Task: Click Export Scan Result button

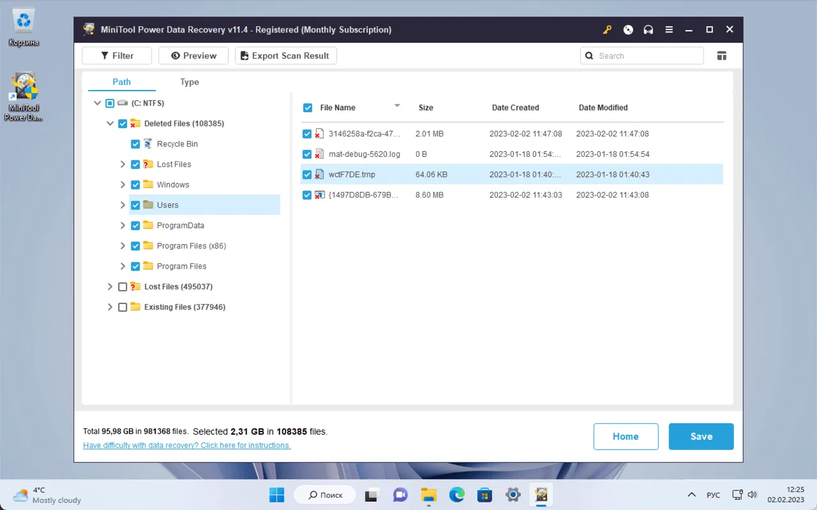Action: tap(286, 55)
